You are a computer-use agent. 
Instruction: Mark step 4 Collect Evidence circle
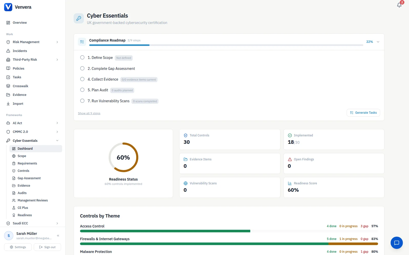tap(82, 79)
